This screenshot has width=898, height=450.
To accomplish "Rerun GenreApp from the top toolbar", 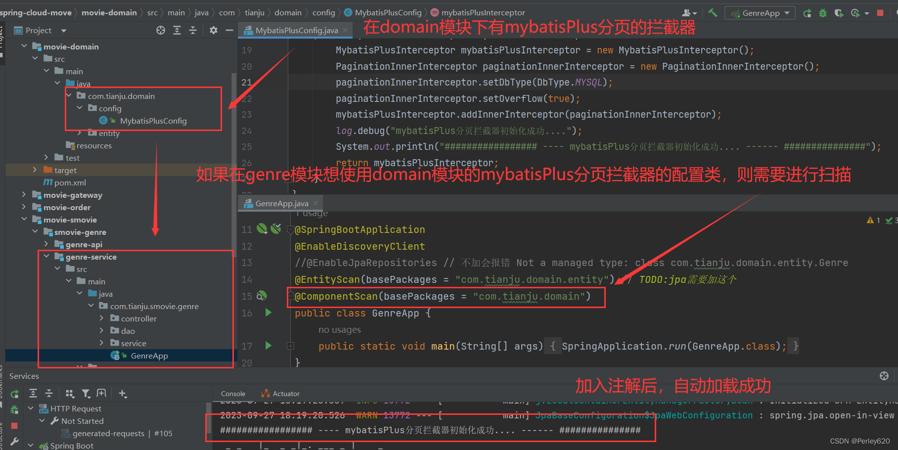I will [807, 13].
